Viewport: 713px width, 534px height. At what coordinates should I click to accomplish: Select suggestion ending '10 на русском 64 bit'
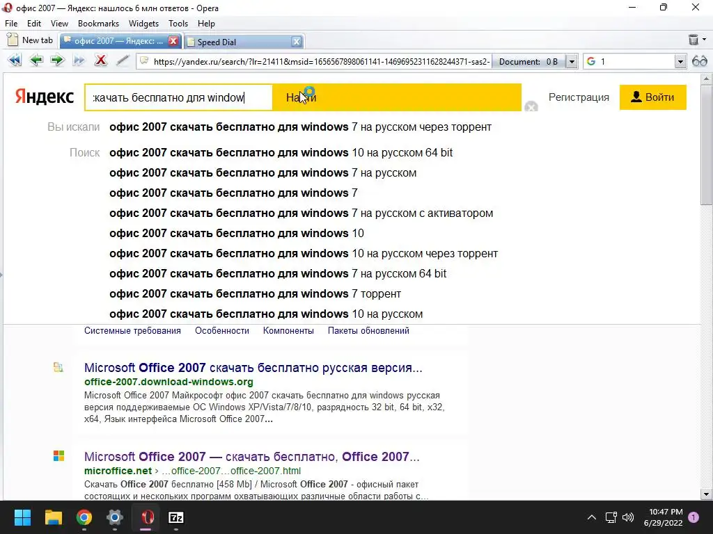281,152
